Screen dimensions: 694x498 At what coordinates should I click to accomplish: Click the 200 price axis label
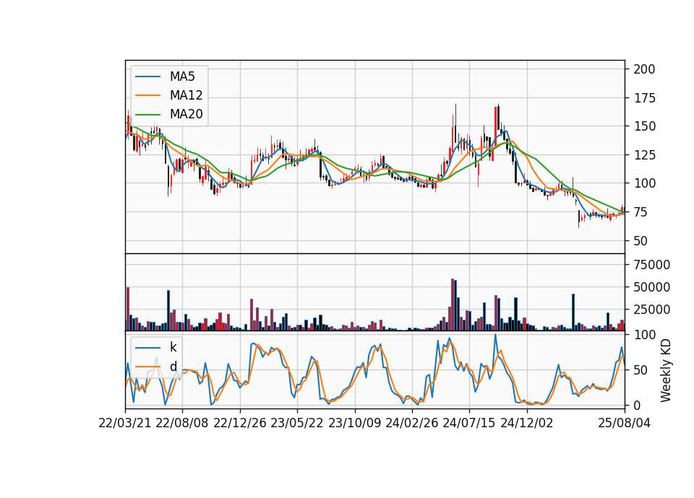coord(644,69)
